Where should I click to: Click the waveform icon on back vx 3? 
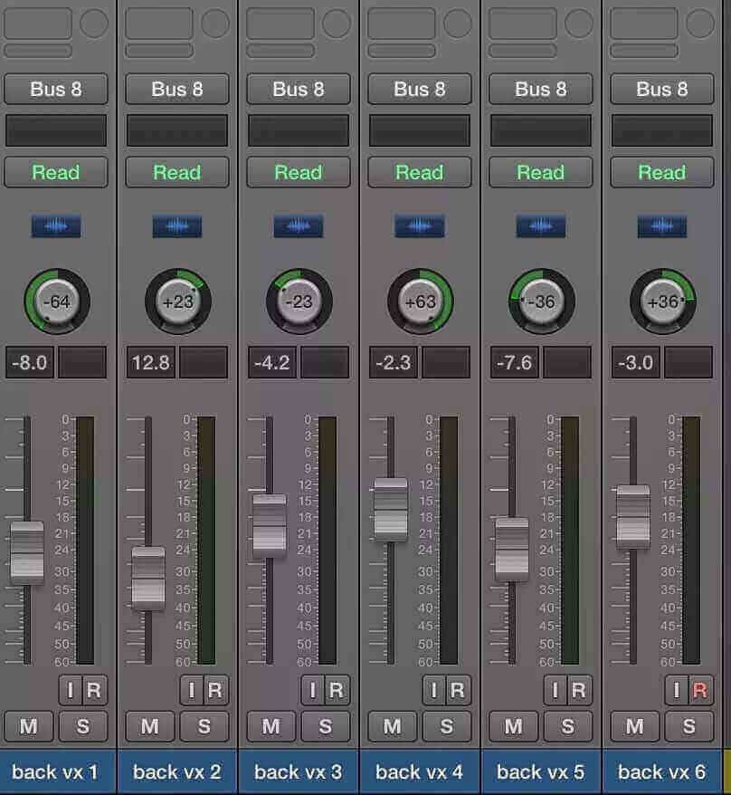[x=299, y=226]
